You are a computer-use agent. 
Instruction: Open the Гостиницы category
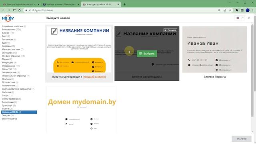(x=9, y=40)
